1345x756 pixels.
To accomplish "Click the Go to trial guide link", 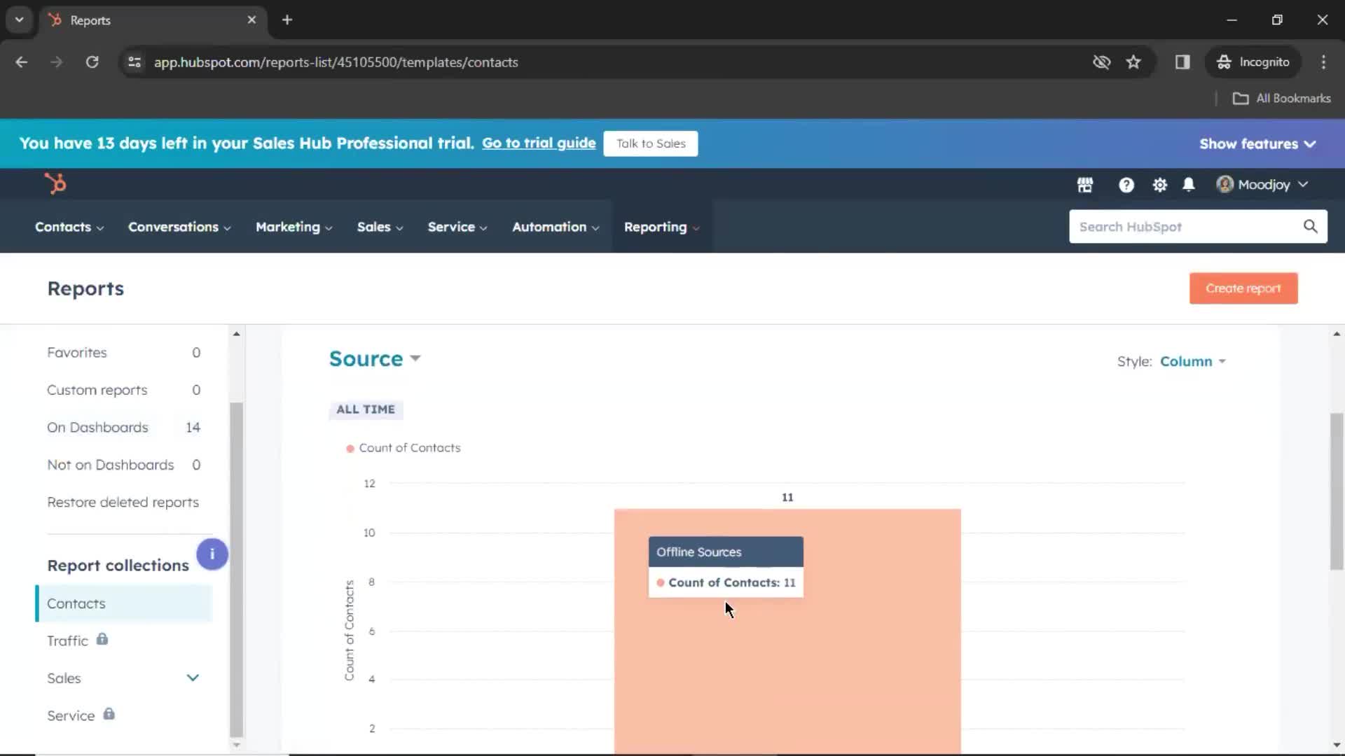I will coord(539,142).
